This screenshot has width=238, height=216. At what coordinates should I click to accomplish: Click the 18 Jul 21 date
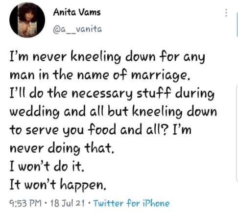click(x=68, y=203)
